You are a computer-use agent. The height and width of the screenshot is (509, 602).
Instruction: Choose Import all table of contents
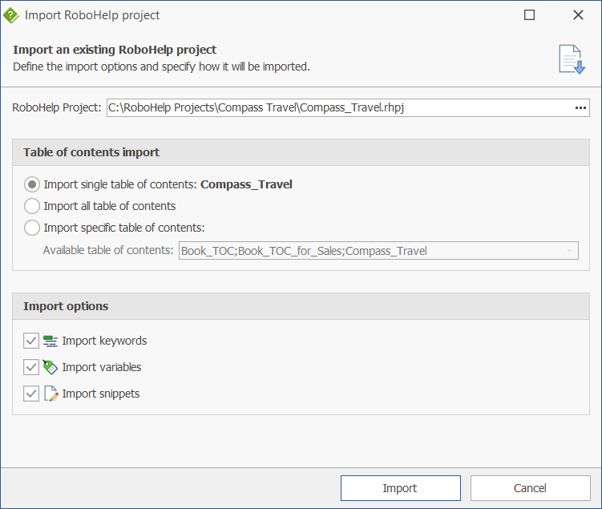32,206
